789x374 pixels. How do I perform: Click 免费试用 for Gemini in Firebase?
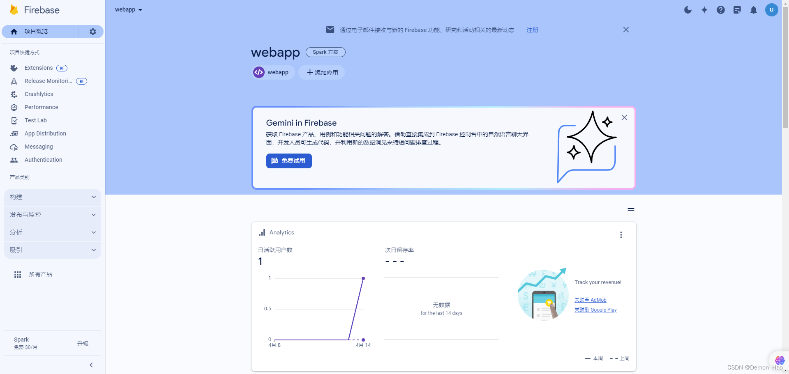coord(289,161)
